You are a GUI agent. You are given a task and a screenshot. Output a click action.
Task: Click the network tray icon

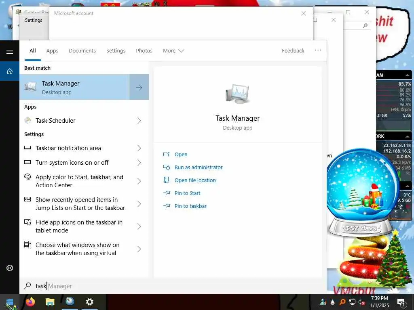tap(352, 302)
